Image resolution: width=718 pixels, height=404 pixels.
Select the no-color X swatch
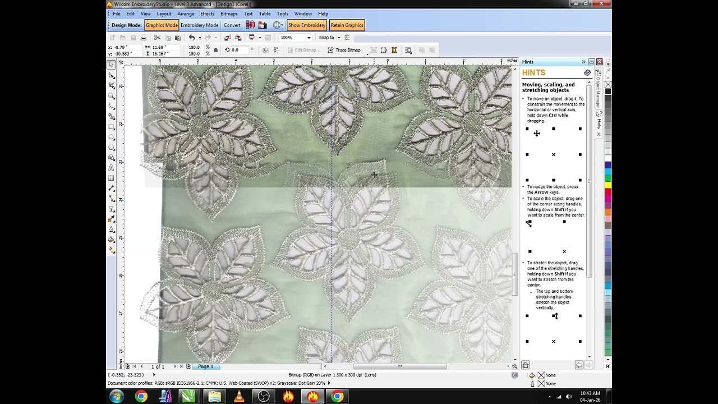tap(608, 84)
